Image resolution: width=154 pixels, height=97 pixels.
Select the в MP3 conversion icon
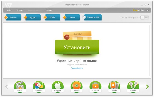[x=133, y=87]
